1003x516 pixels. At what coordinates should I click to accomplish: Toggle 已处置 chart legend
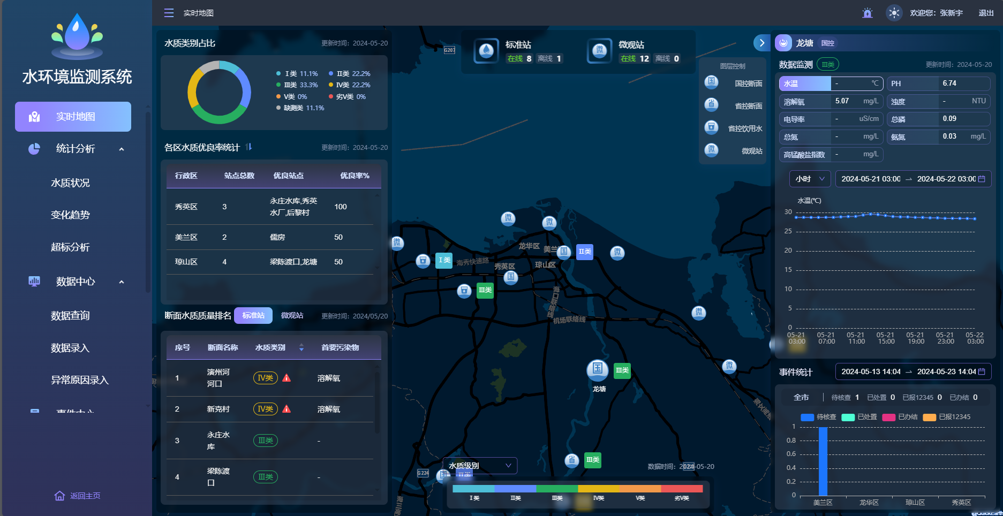click(859, 417)
